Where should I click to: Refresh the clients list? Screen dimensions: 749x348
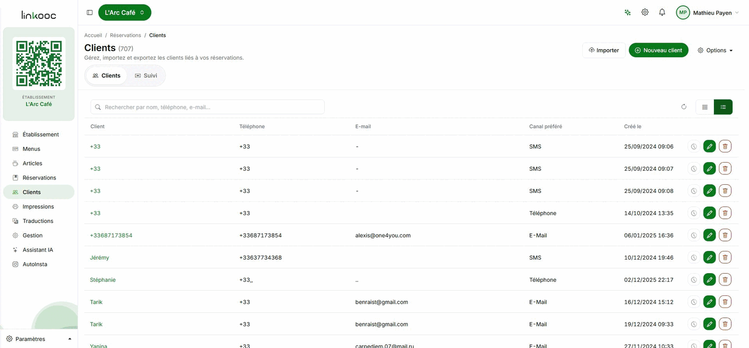683,107
